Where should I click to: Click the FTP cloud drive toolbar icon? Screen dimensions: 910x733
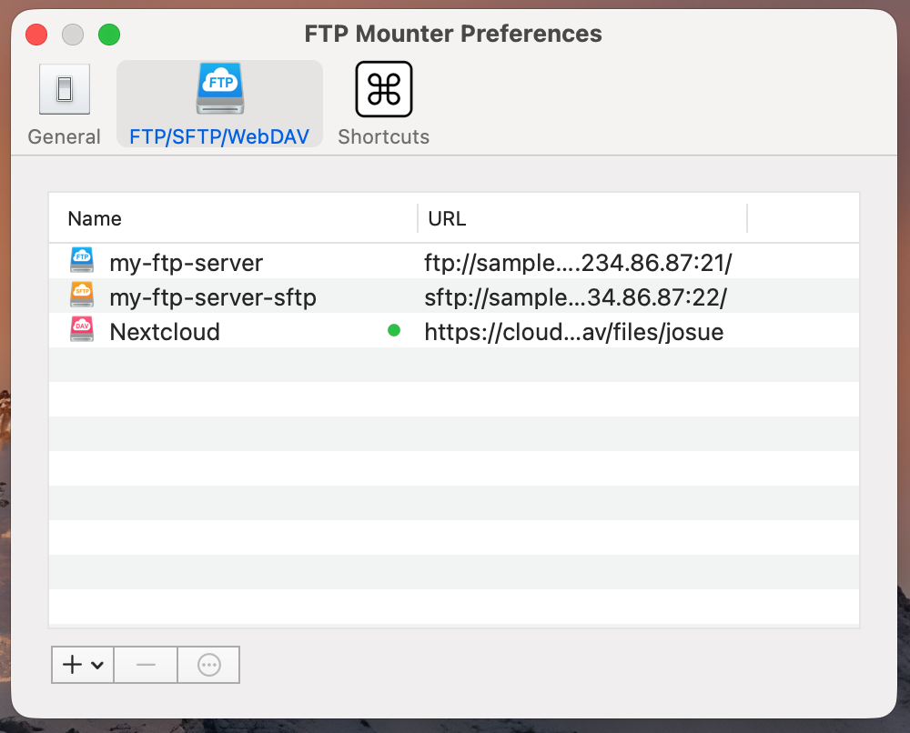tap(219, 89)
